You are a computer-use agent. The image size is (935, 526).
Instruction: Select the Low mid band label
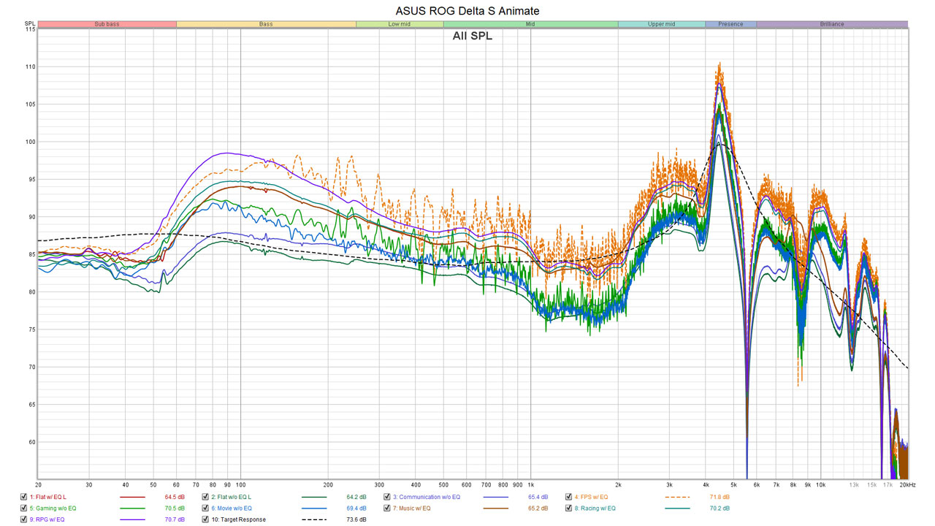(400, 24)
